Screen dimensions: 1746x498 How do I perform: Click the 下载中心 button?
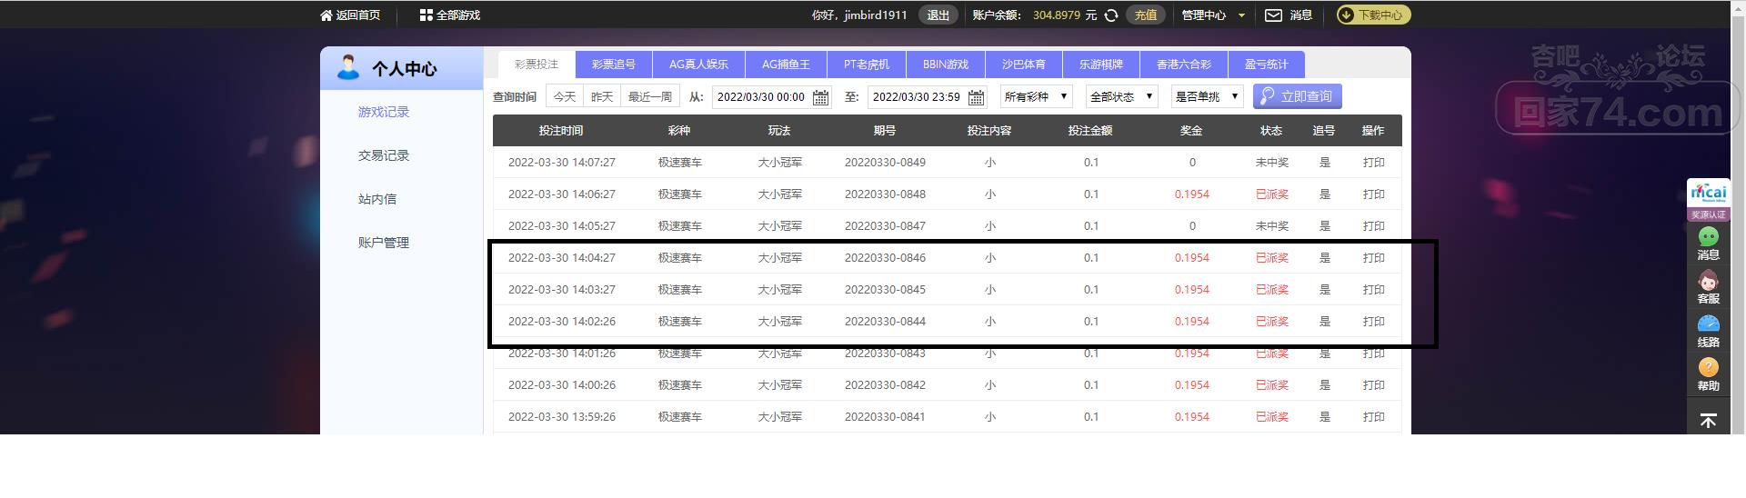tap(1373, 15)
